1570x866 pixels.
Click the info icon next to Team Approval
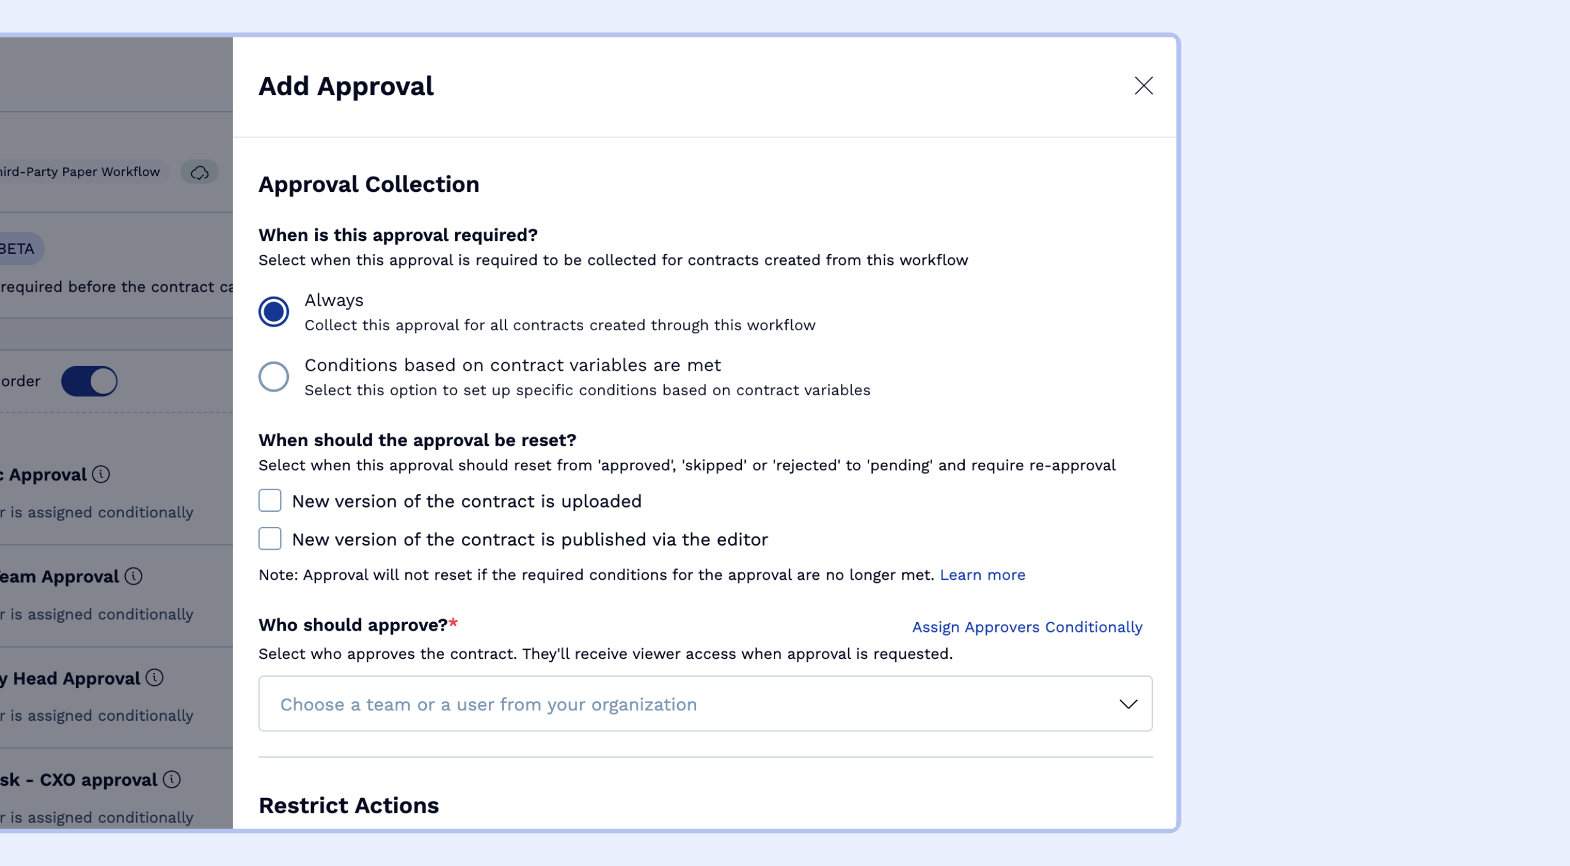pos(132,576)
